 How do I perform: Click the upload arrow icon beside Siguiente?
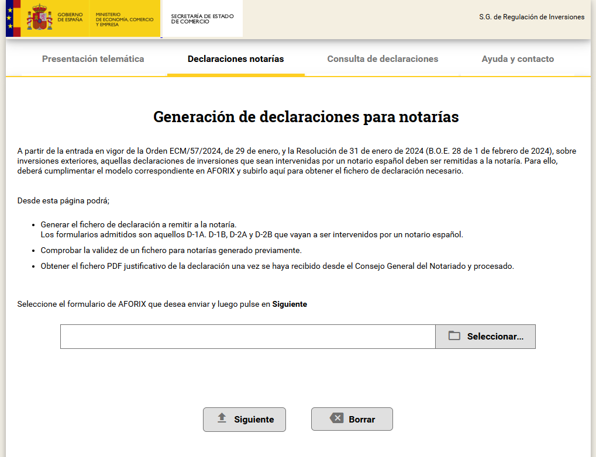(222, 418)
